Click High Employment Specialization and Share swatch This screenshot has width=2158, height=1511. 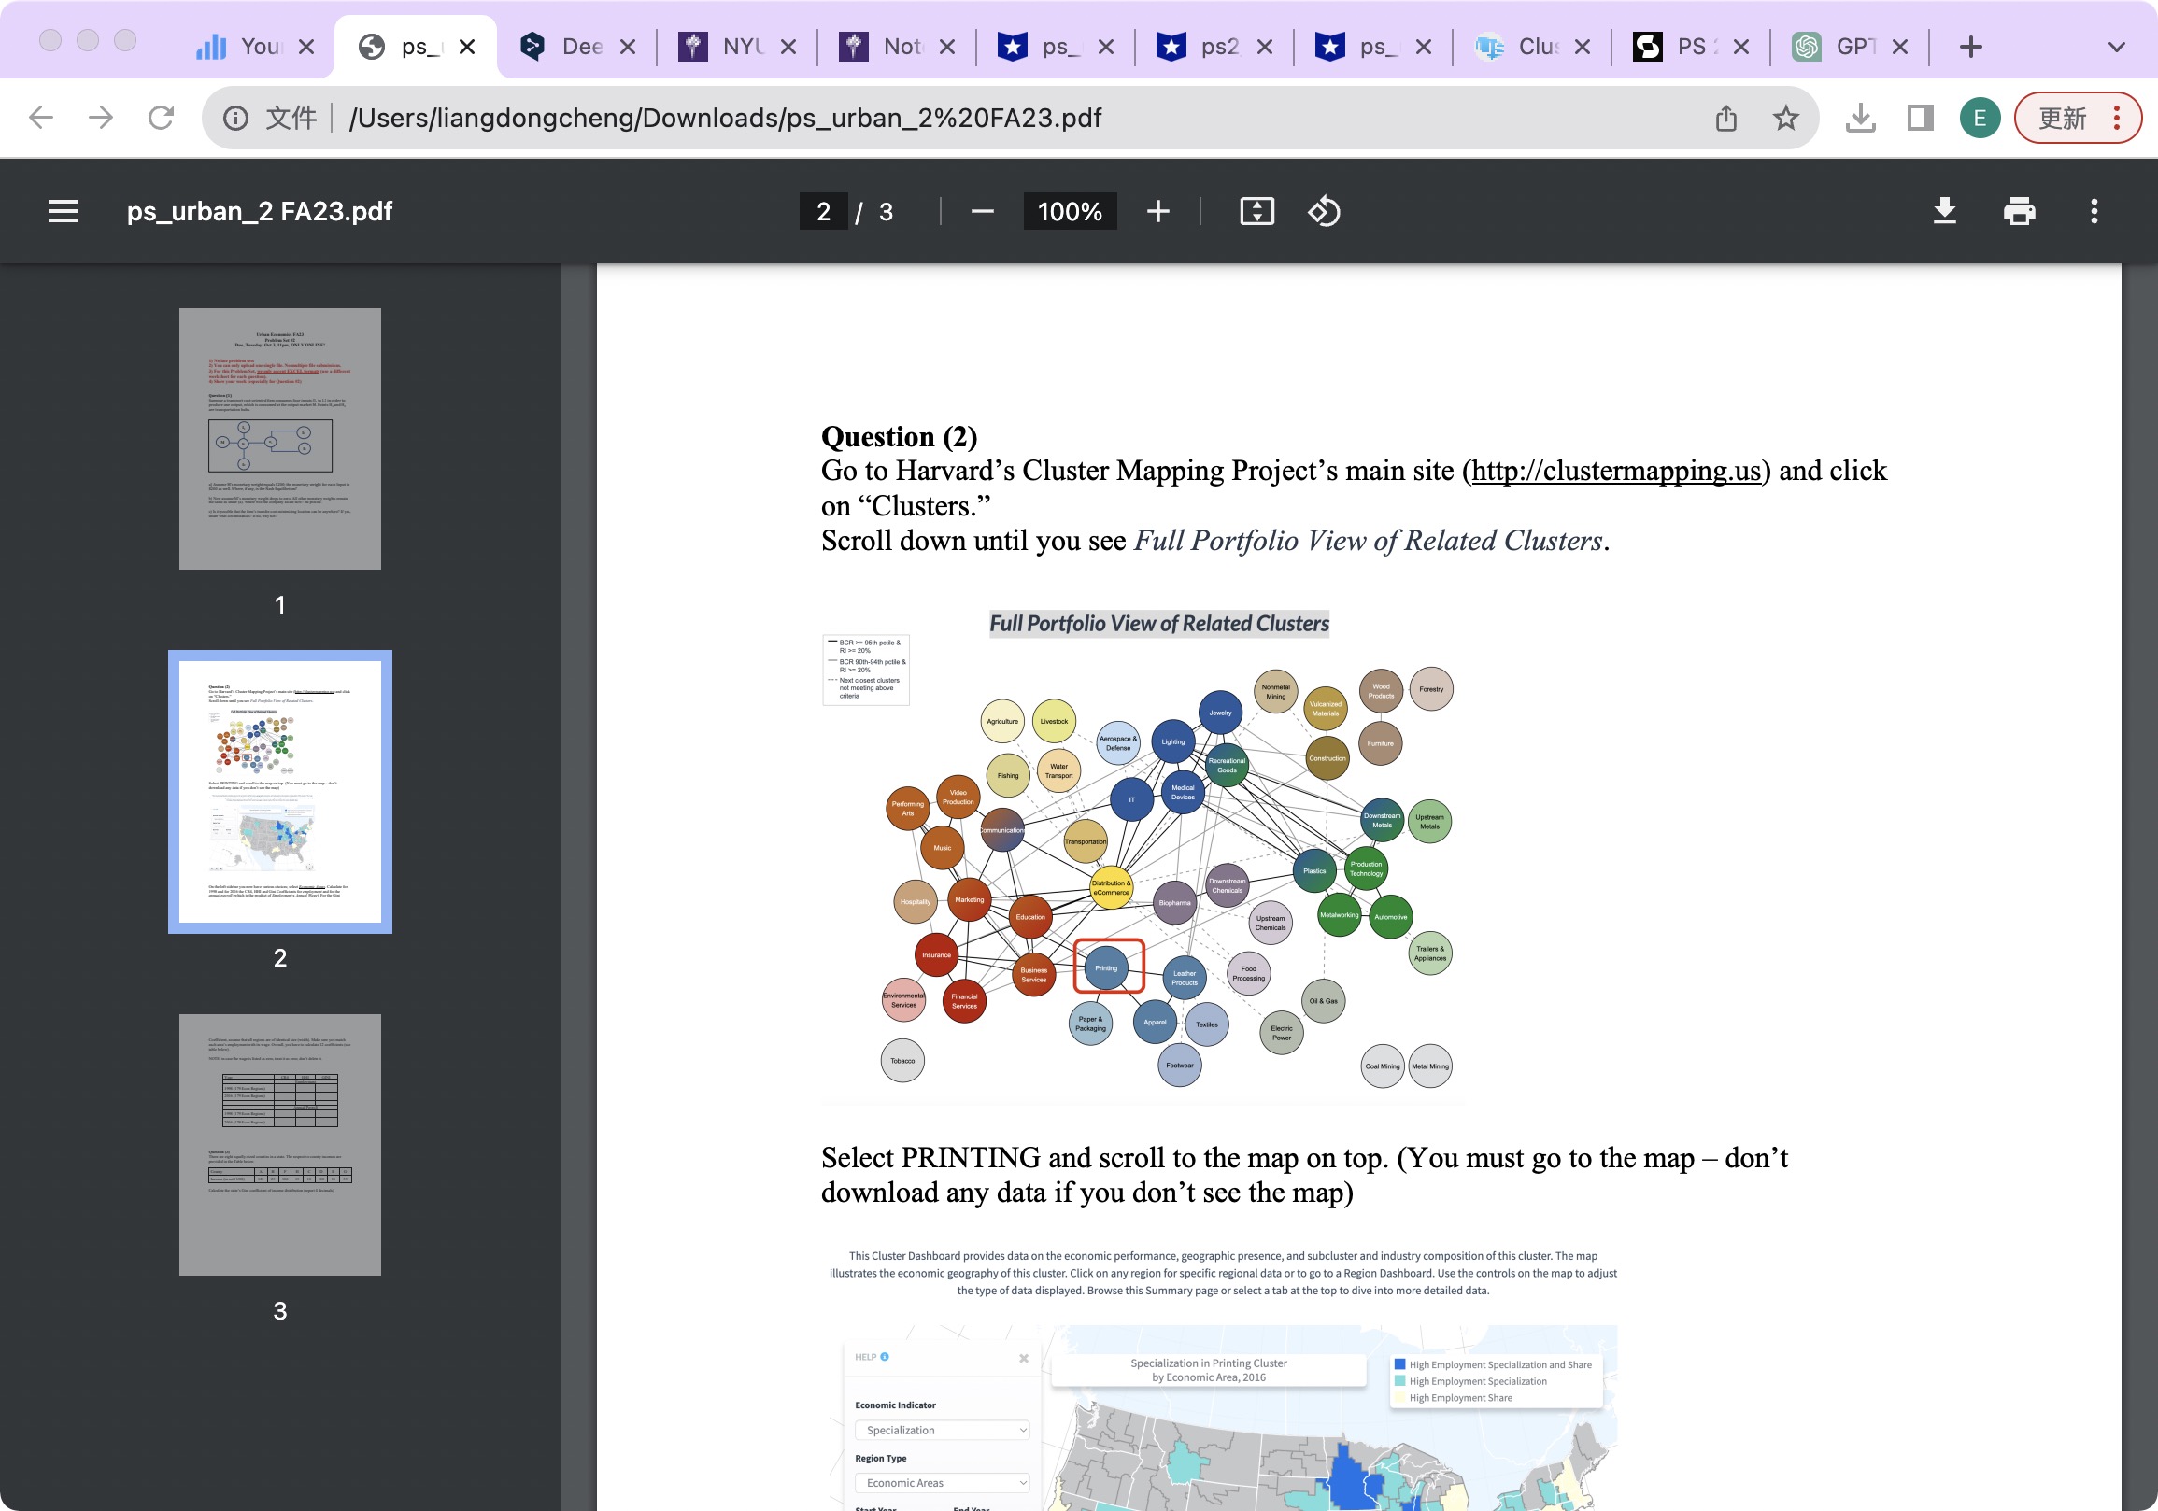point(1399,1364)
